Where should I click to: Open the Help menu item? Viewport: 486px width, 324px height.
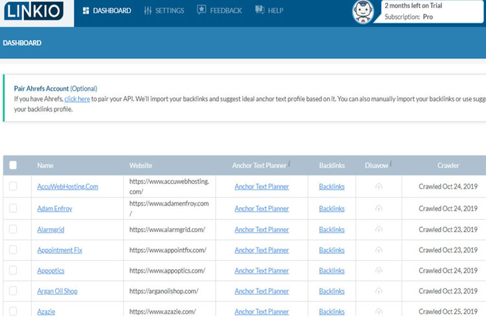[x=269, y=10]
